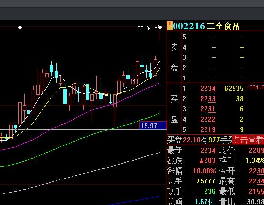Select buy level 5 price 2219
Image resolution: width=264 pixels, height=205 pixels.
[208, 129]
